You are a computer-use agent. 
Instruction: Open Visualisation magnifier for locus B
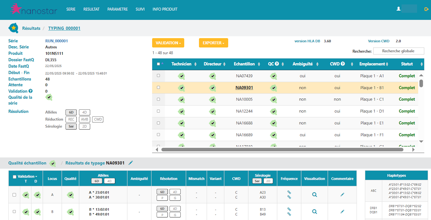pos(314,212)
